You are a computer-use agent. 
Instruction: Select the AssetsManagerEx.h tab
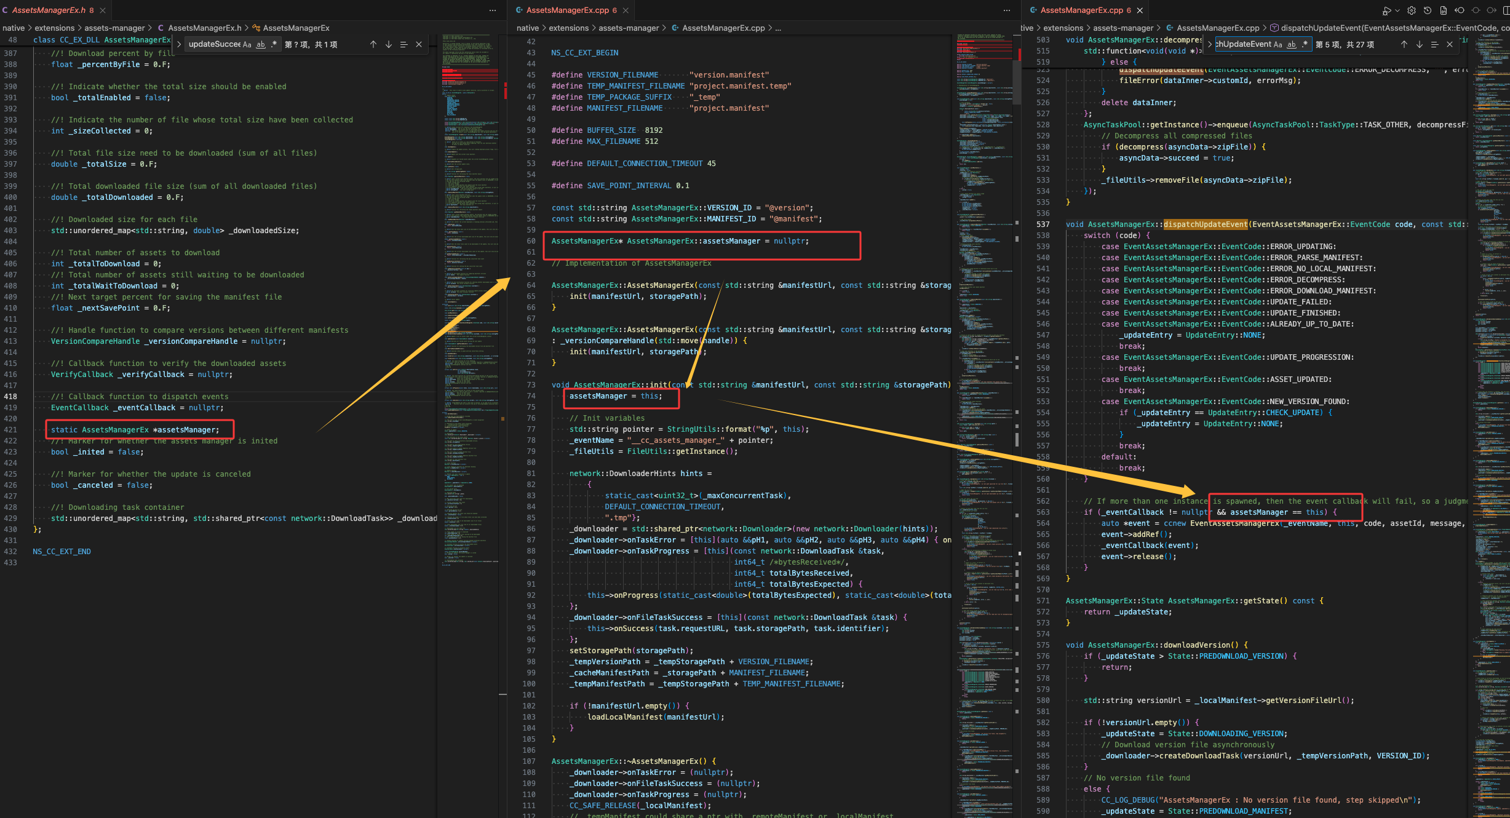pyautogui.click(x=49, y=10)
